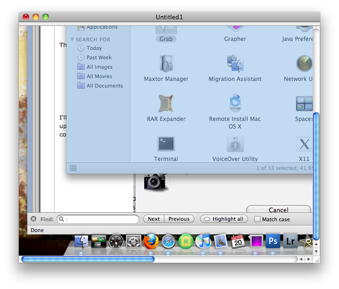Click the scroll up arrow
This screenshot has width=339, height=289.
pos(316,244)
